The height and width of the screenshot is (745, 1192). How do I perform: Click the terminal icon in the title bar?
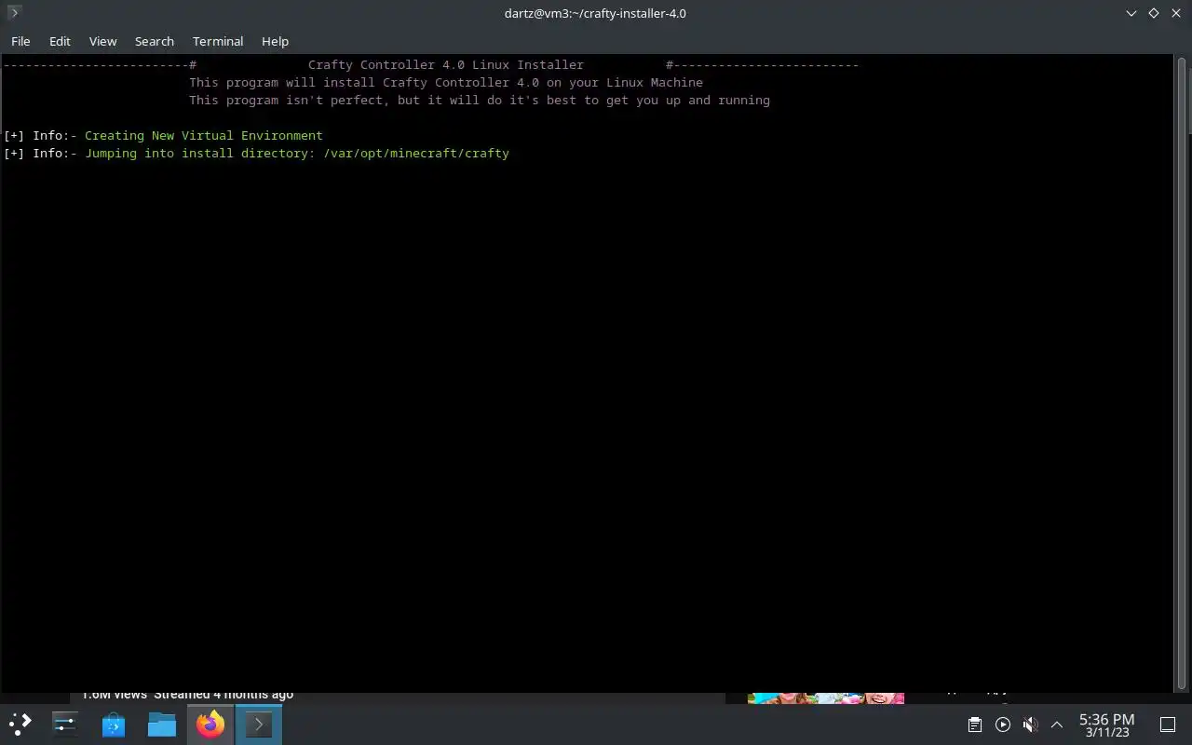[14, 13]
